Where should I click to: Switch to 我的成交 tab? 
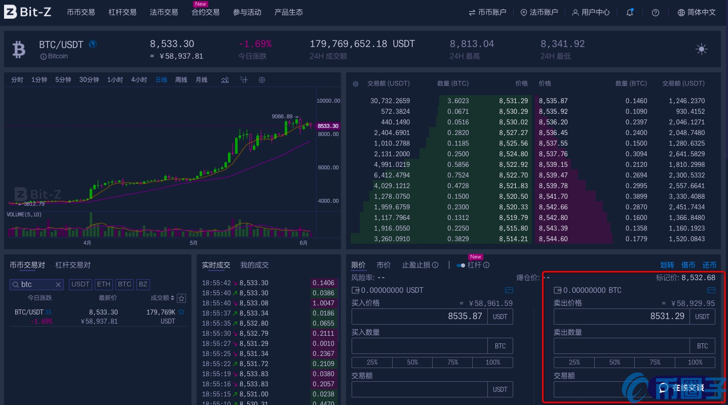[x=255, y=265]
